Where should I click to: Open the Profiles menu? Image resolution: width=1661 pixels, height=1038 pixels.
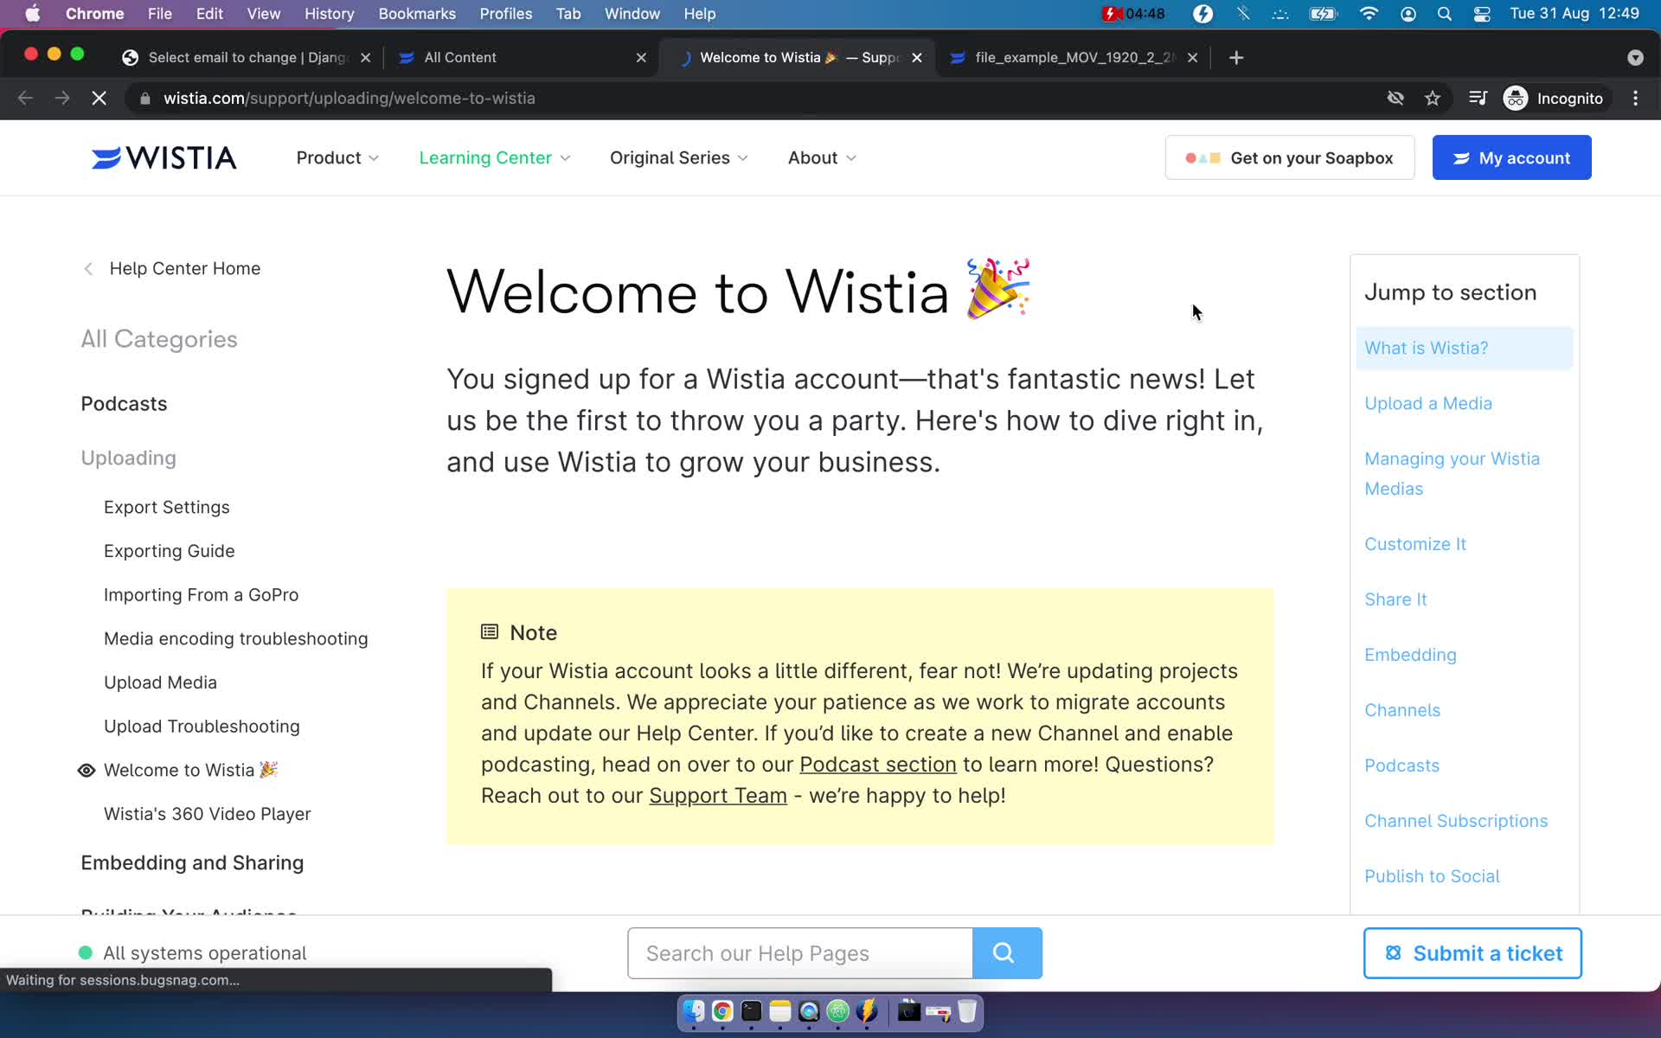pyautogui.click(x=505, y=14)
